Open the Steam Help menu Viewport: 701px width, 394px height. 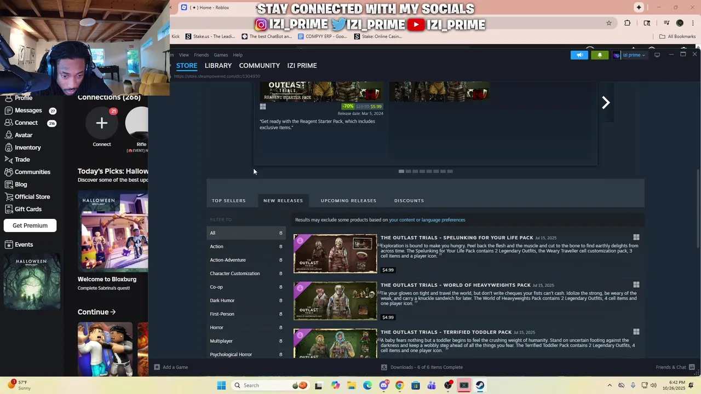click(238, 55)
